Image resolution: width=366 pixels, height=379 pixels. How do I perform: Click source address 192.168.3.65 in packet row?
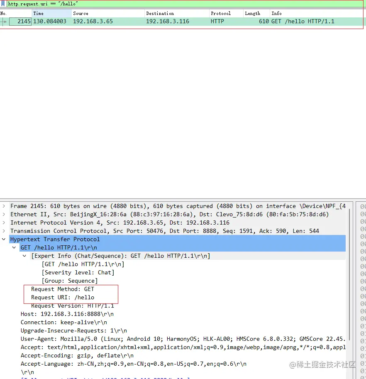tap(93, 21)
